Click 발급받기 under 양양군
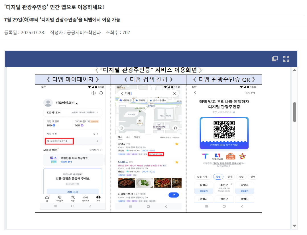This screenshot has height=235, width=307. pos(245,191)
